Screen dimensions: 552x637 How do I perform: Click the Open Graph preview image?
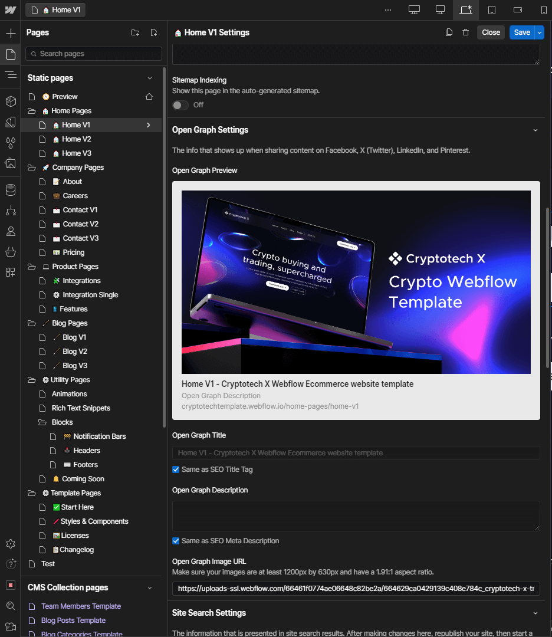356,283
